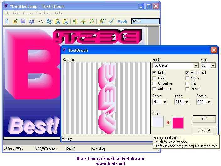Flip image with vertical flip icon
The width and height of the screenshot is (221, 166).
click(84, 21)
